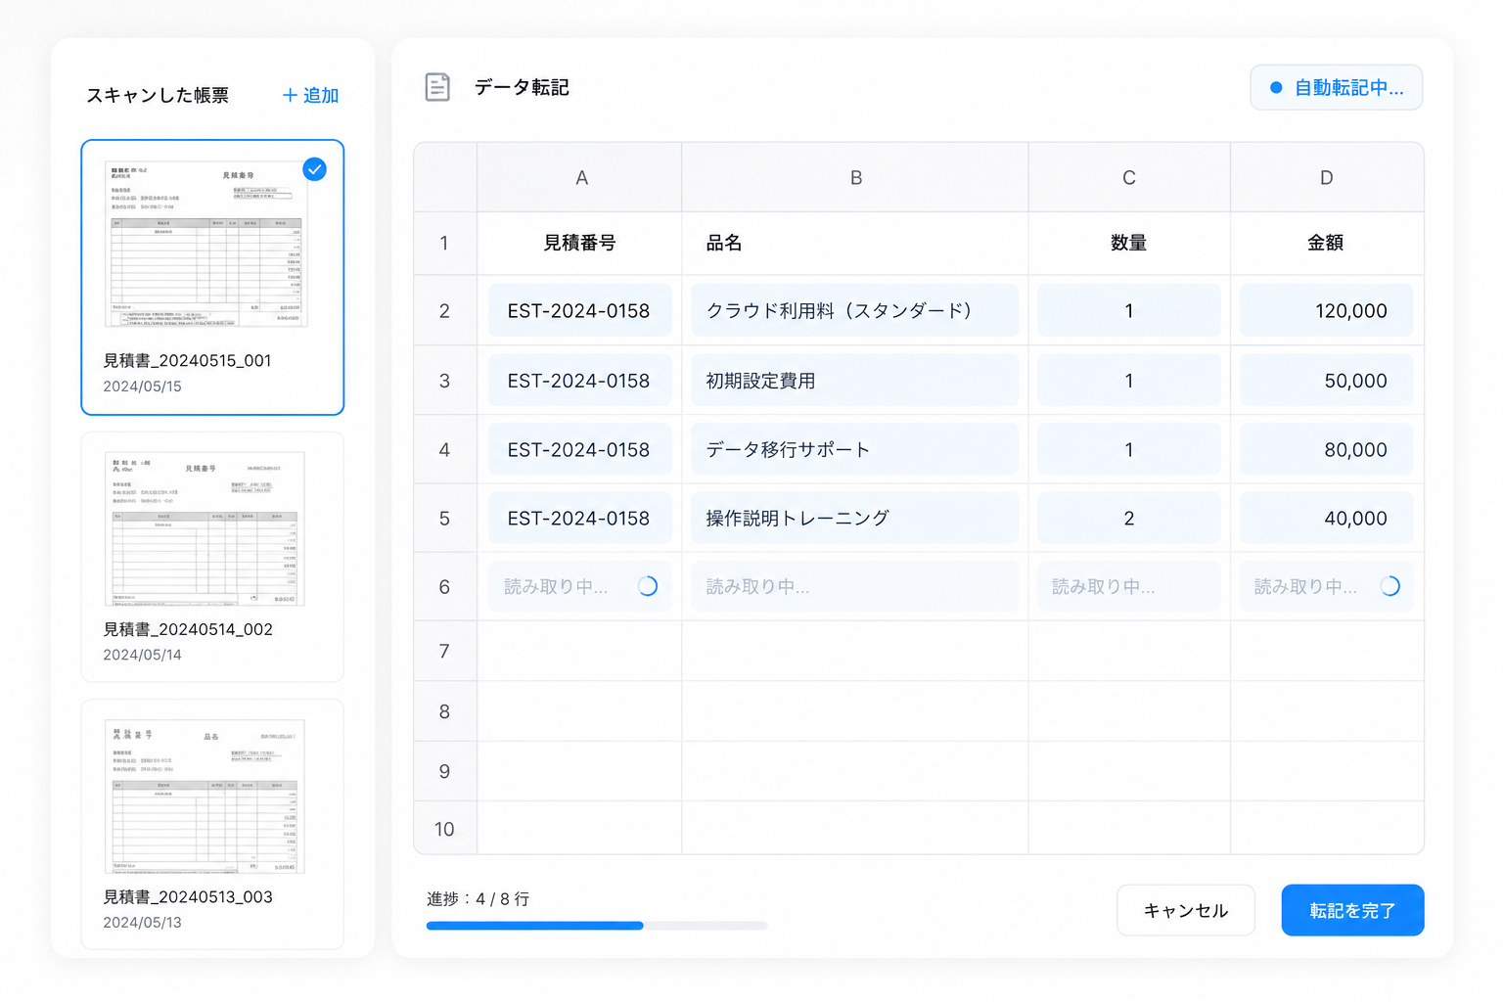The image size is (1503, 1002).
Task: Select row 7 header number
Action: click(445, 651)
